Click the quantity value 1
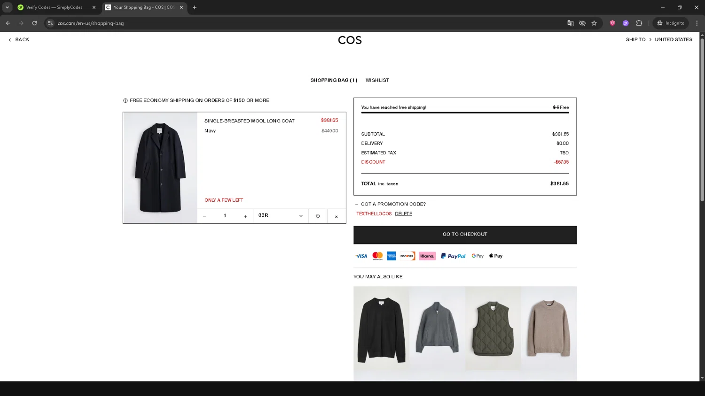This screenshot has height=396, width=705. pyautogui.click(x=225, y=216)
